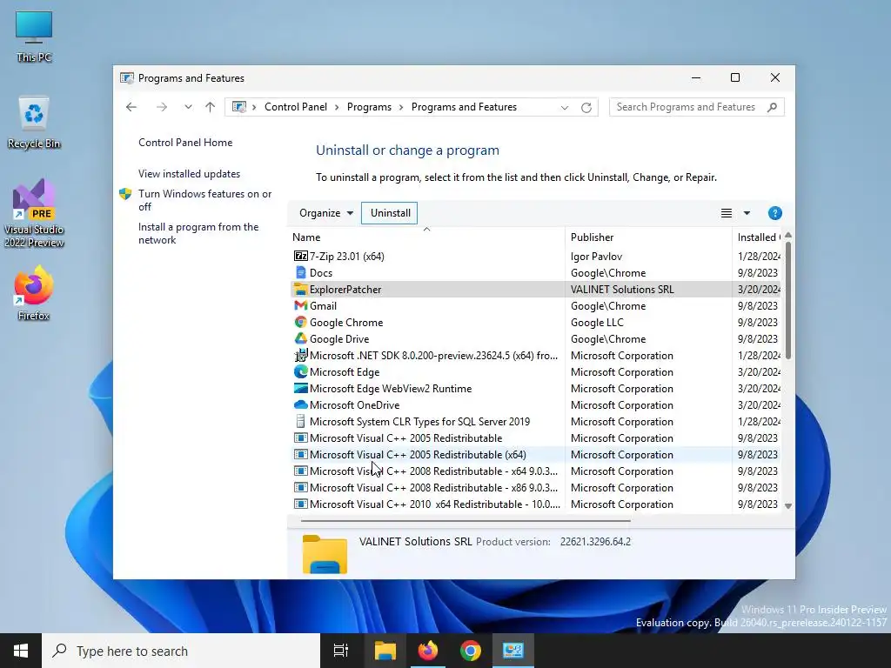Open the Organize dropdown menu

(x=326, y=213)
